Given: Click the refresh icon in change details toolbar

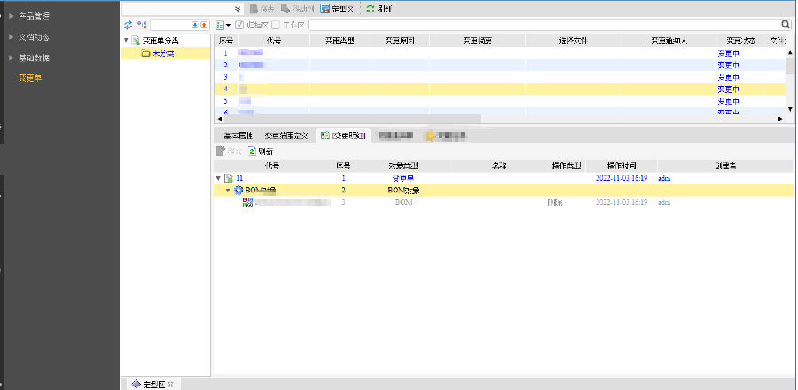Looking at the screenshot, I should pos(252,152).
